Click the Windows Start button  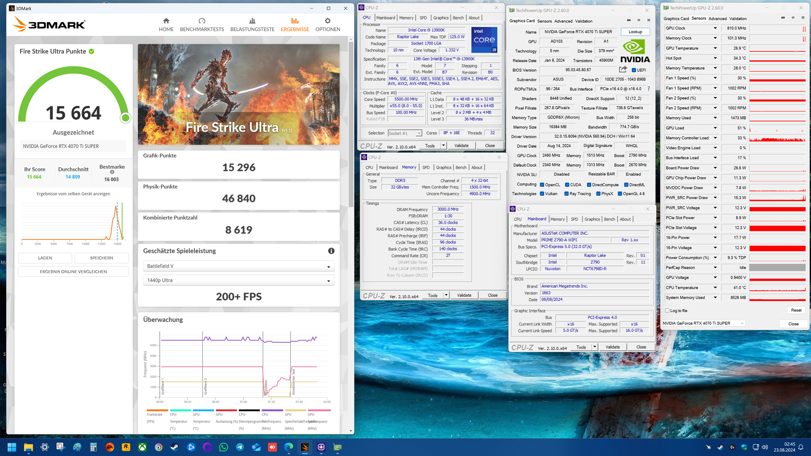point(12,447)
